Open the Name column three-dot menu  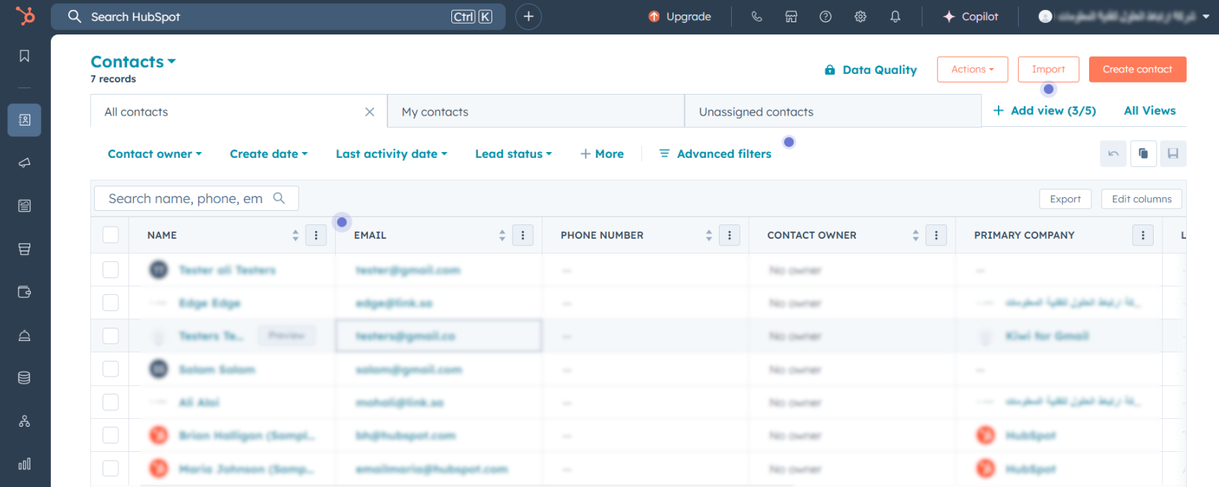point(316,235)
